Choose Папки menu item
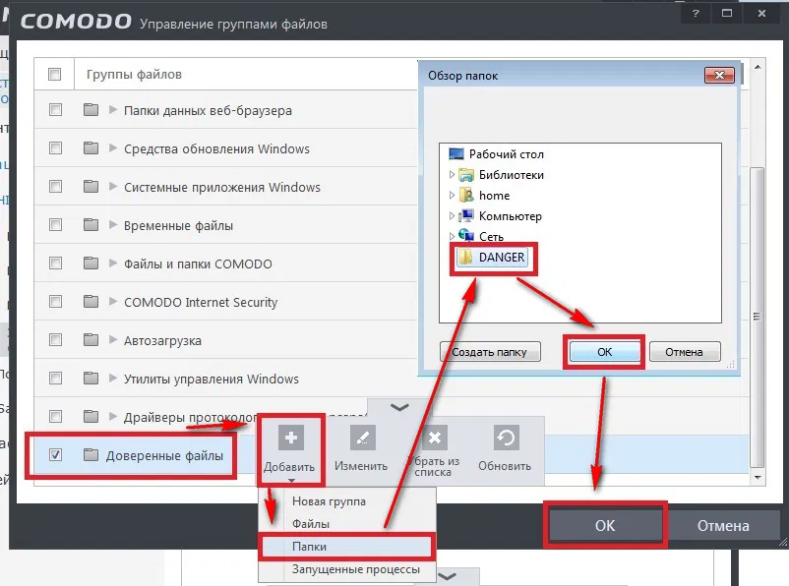The height and width of the screenshot is (586, 789). 347,547
